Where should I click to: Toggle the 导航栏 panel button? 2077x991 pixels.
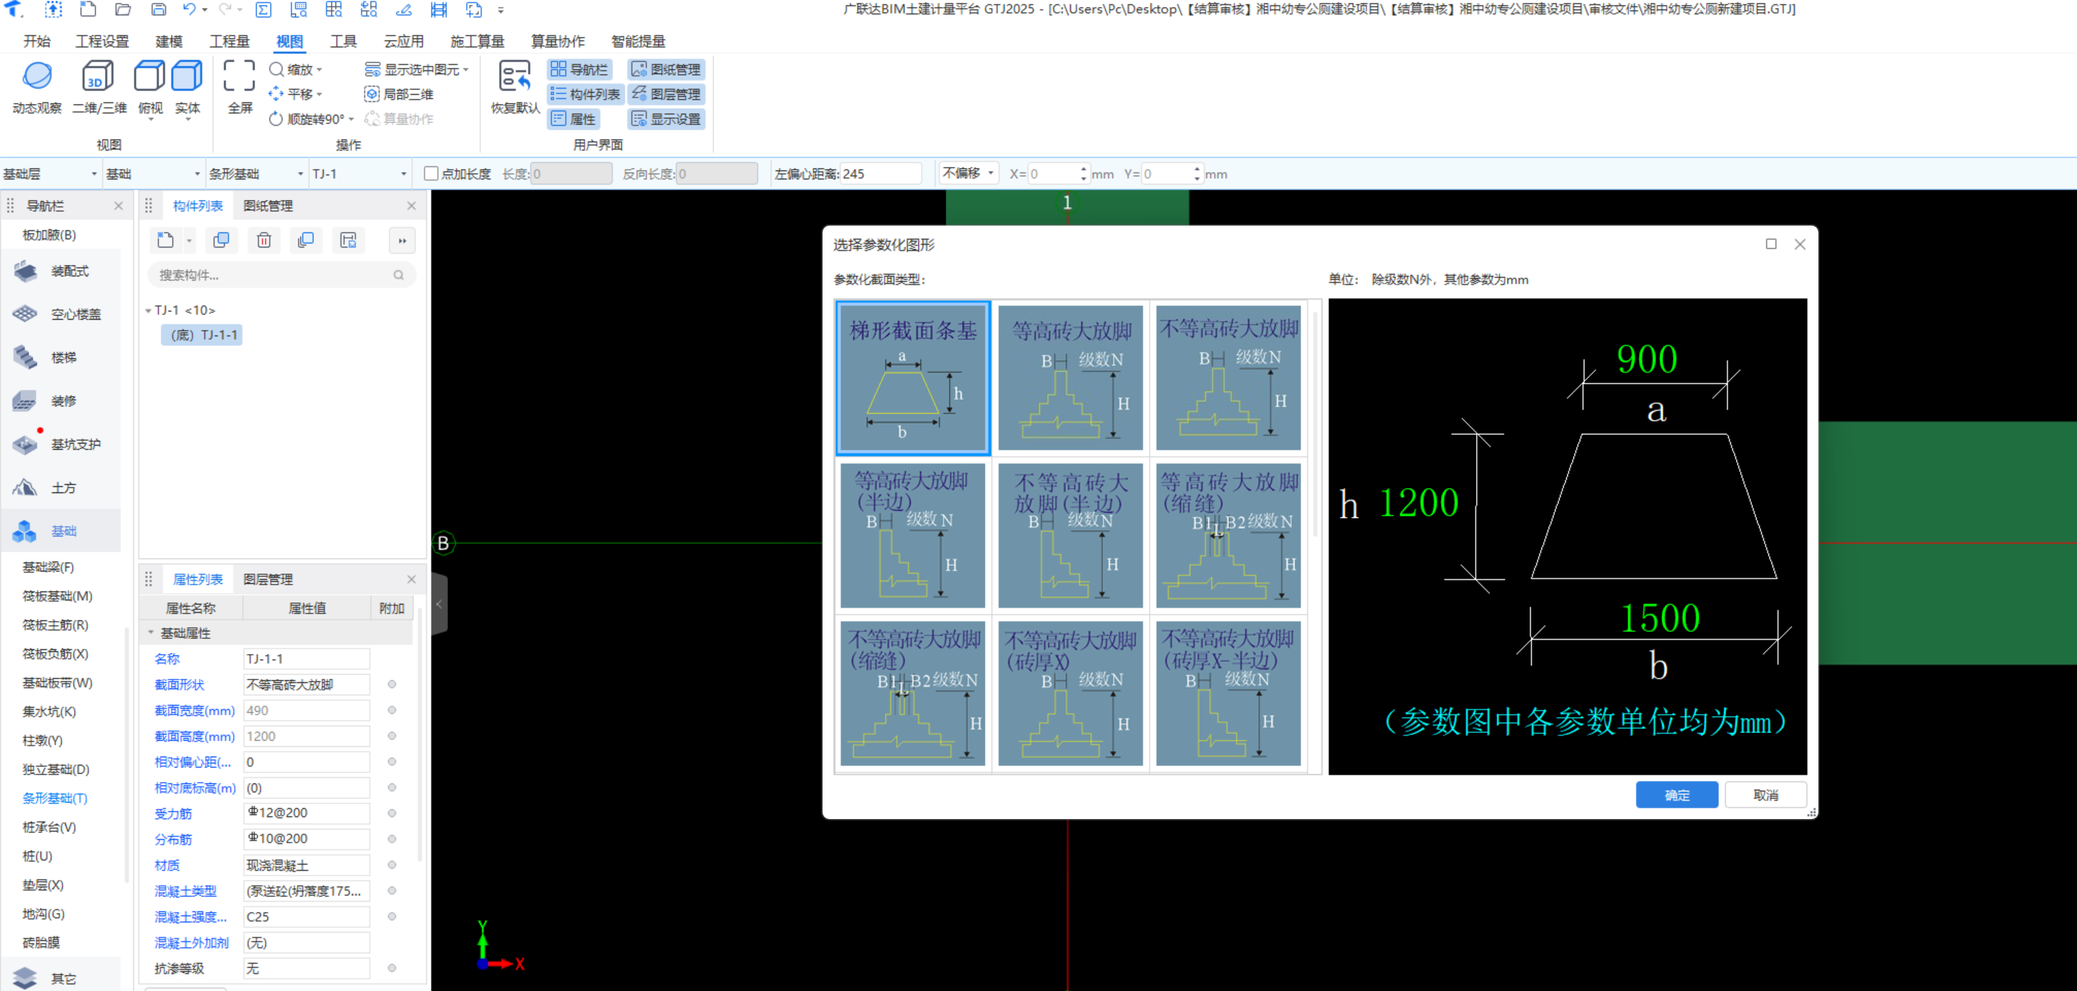coord(579,69)
